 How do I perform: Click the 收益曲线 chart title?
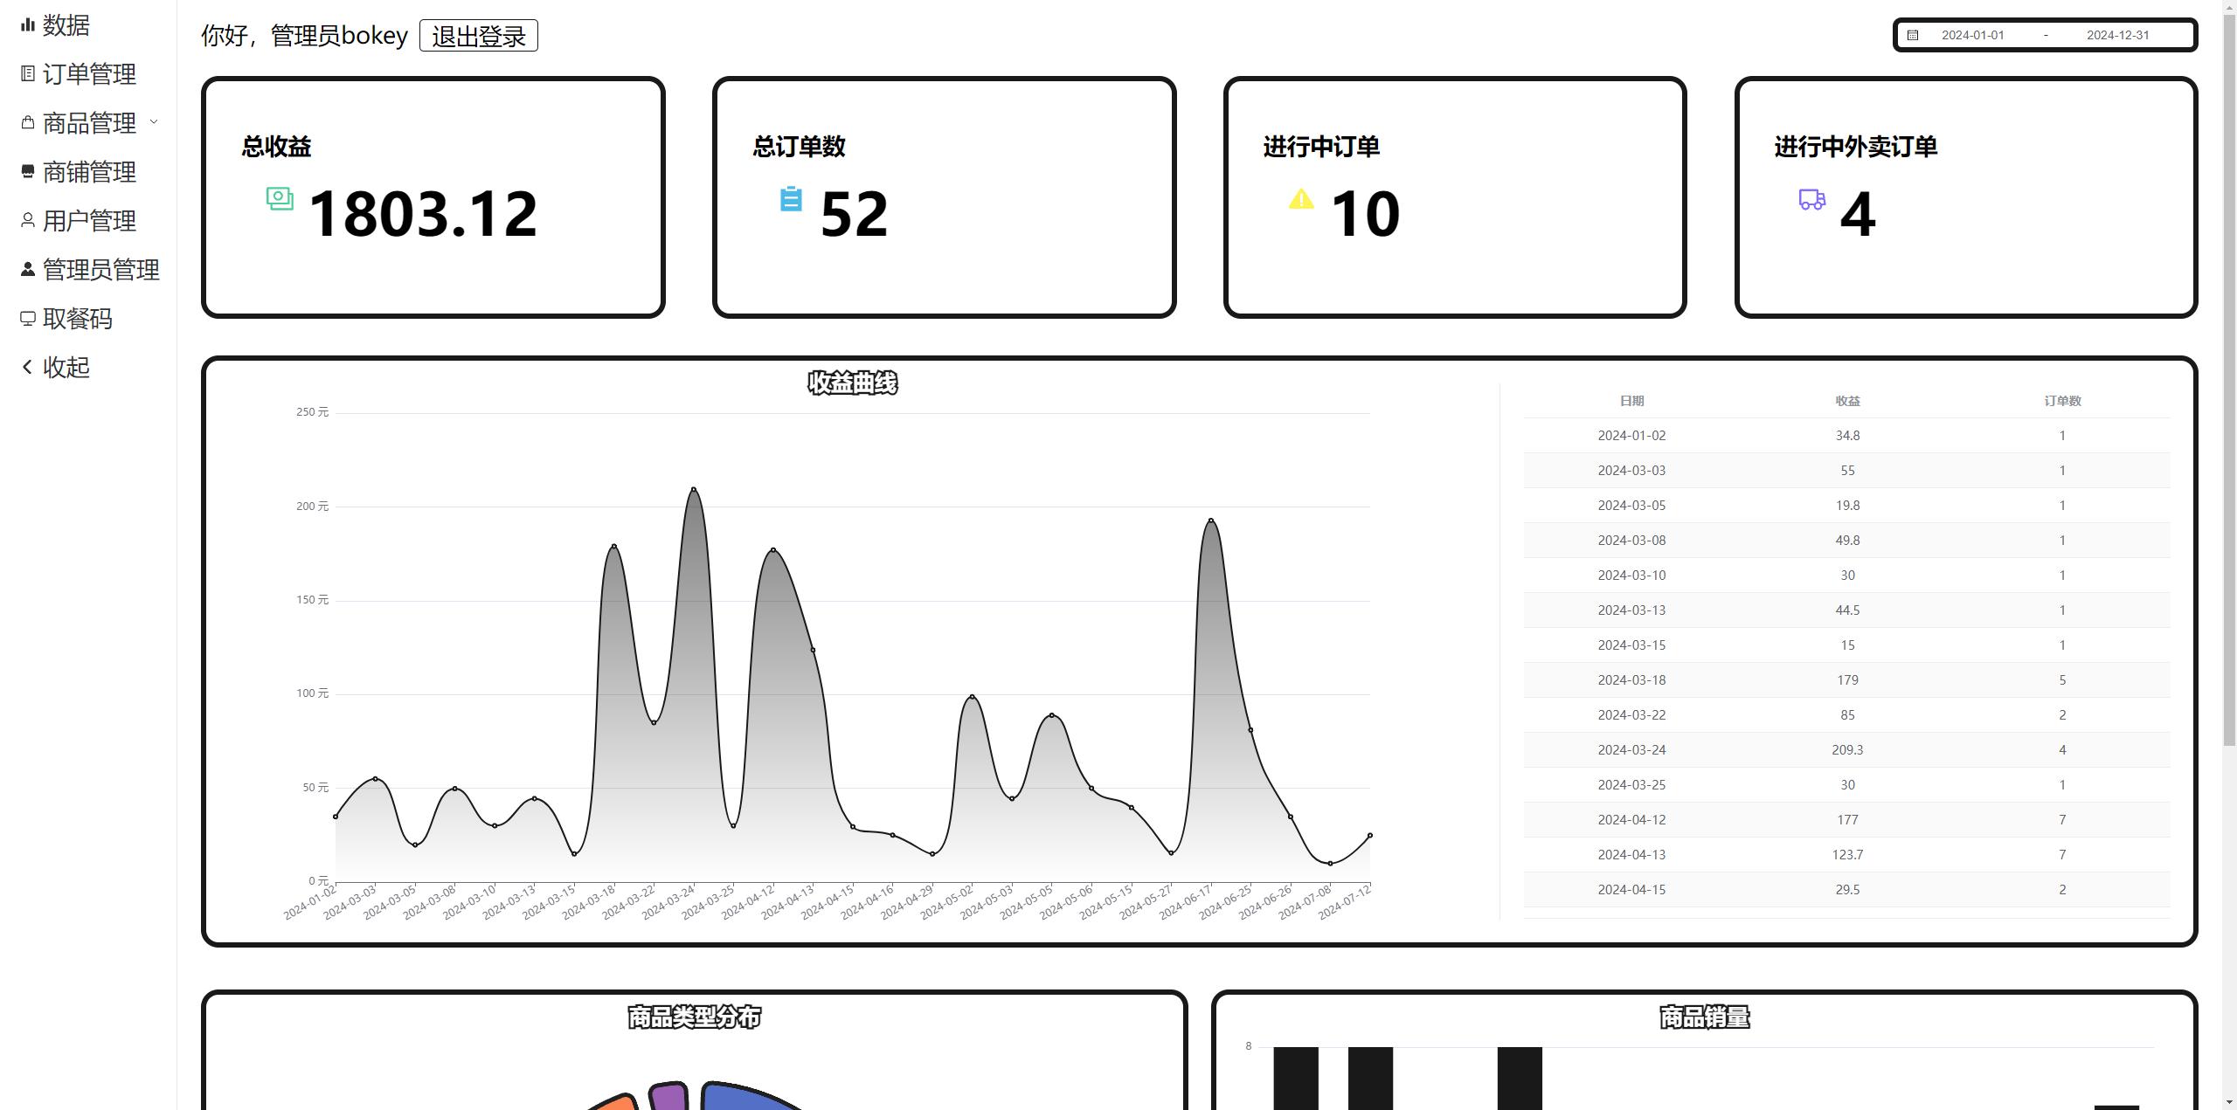pyautogui.click(x=852, y=383)
